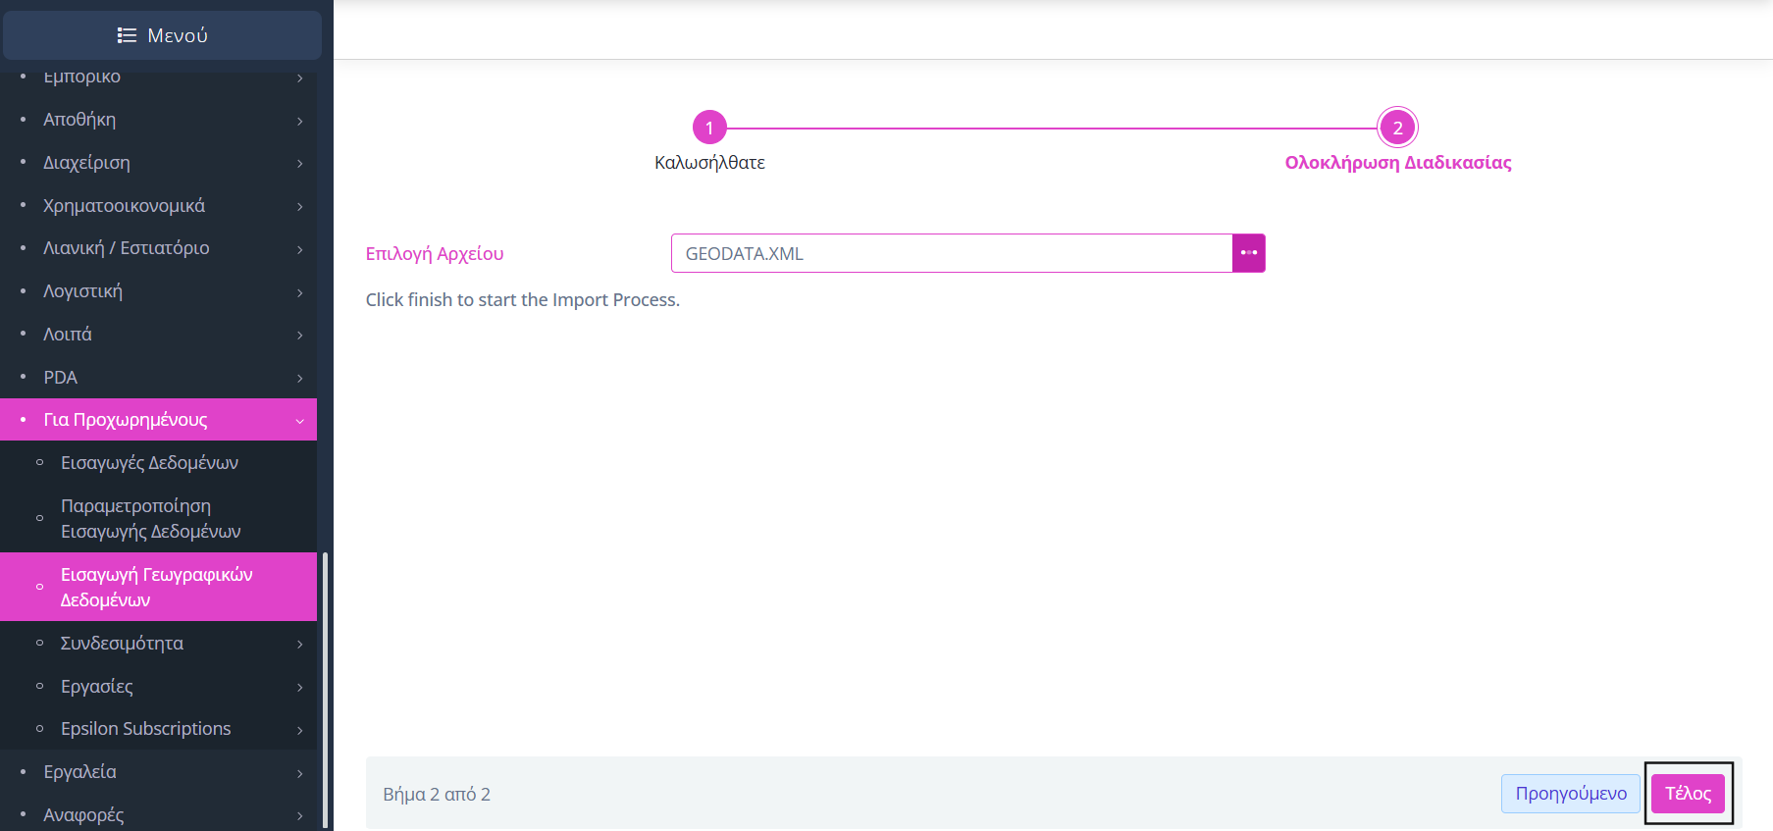Select Εισαγωγές Δεδομένων submenu item

click(149, 463)
